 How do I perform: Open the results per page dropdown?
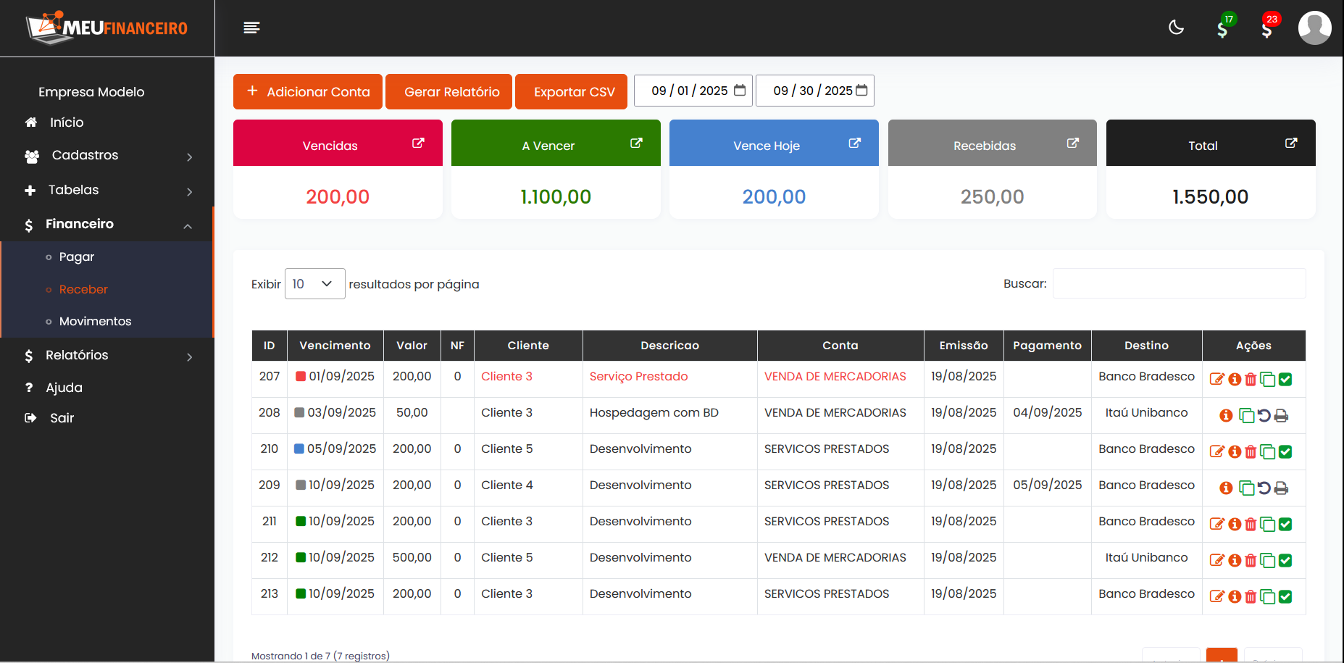pos(314,284)
